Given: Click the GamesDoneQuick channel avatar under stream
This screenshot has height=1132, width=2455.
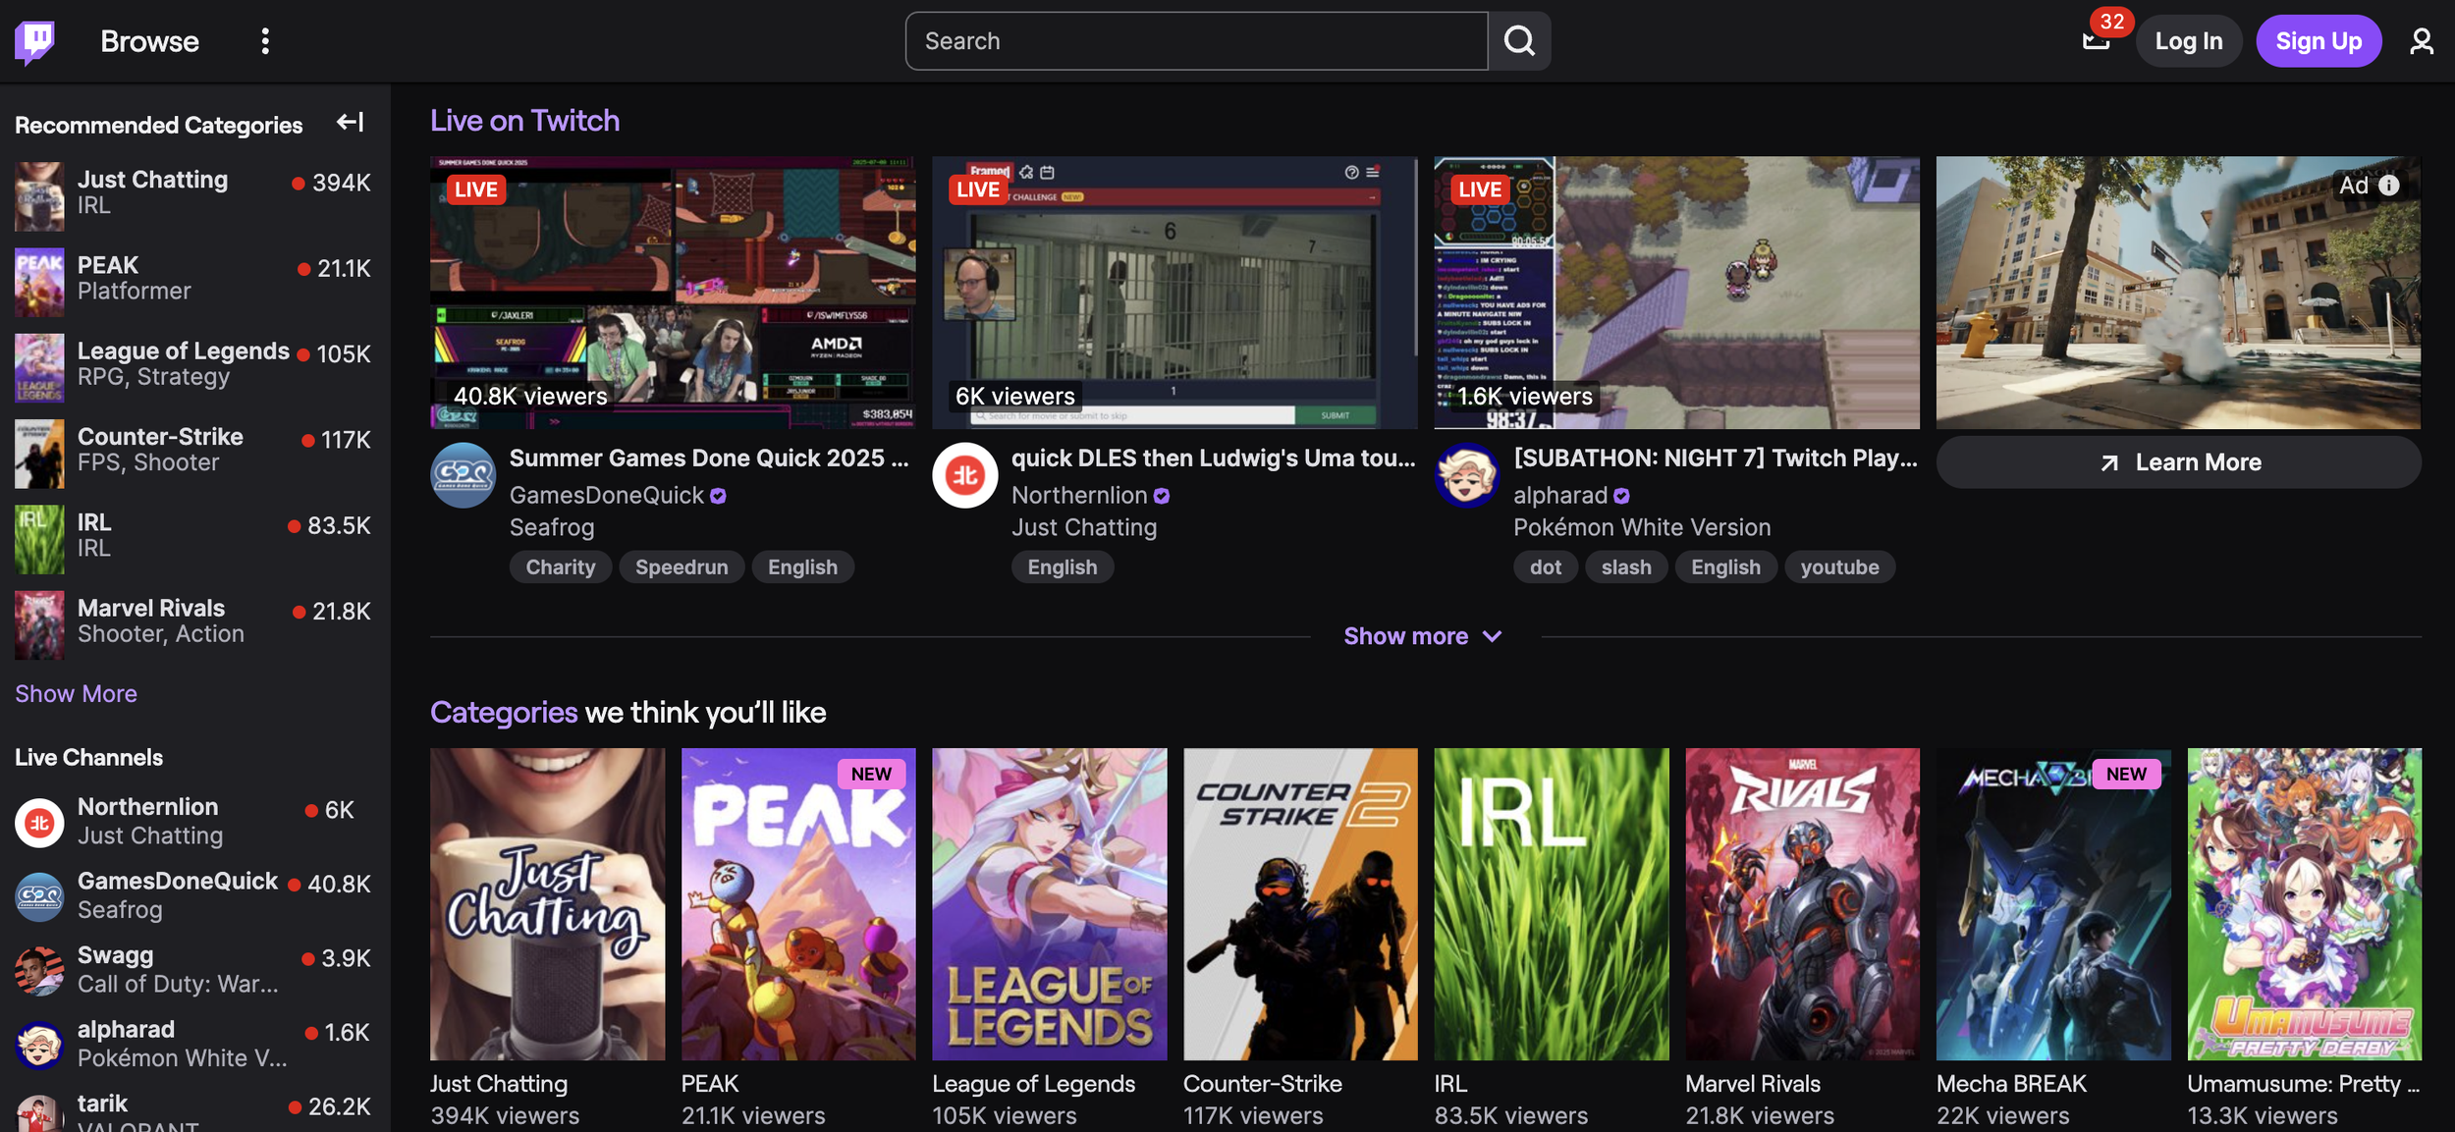Looking at the screenshot, I should (x=463, y=475).
